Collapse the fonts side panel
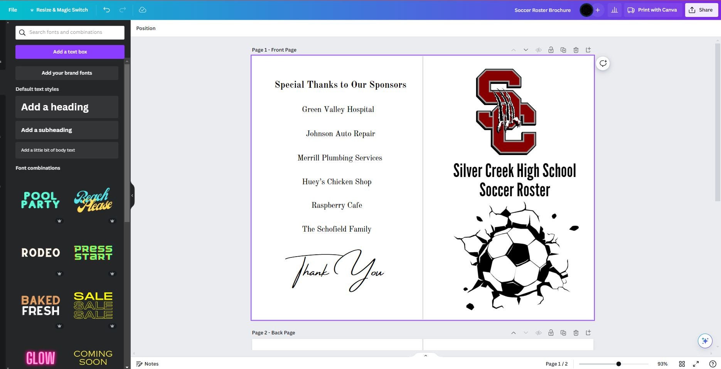Viewport: 721px width, 369px height. click(x=132, y=196)
